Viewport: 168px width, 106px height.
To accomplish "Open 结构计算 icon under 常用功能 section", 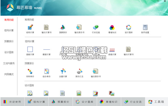I will click(x=30, y=27).
